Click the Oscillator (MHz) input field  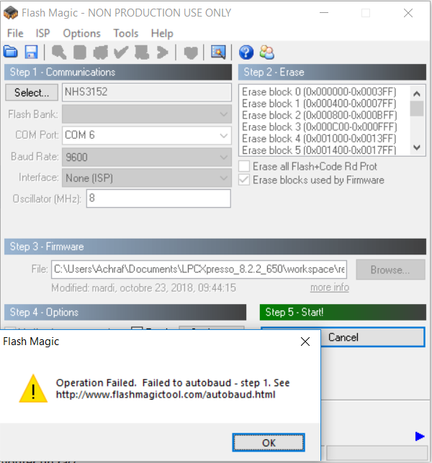click(158, 198)
